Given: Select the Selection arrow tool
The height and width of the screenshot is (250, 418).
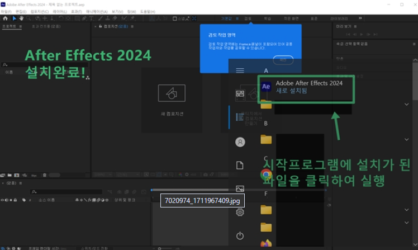Looking at the screenshot, I should tap(15, 18).
